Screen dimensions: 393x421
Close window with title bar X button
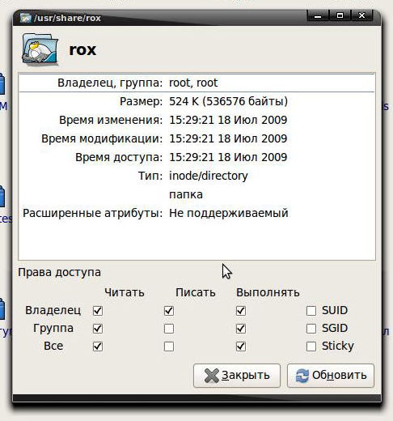(361, 15)
